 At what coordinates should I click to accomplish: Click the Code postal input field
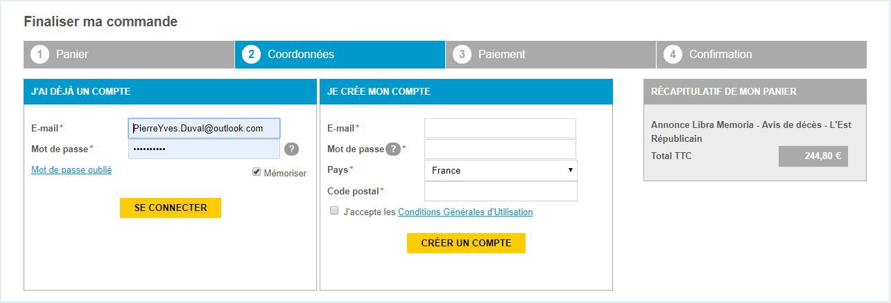(x=500, y=191)
